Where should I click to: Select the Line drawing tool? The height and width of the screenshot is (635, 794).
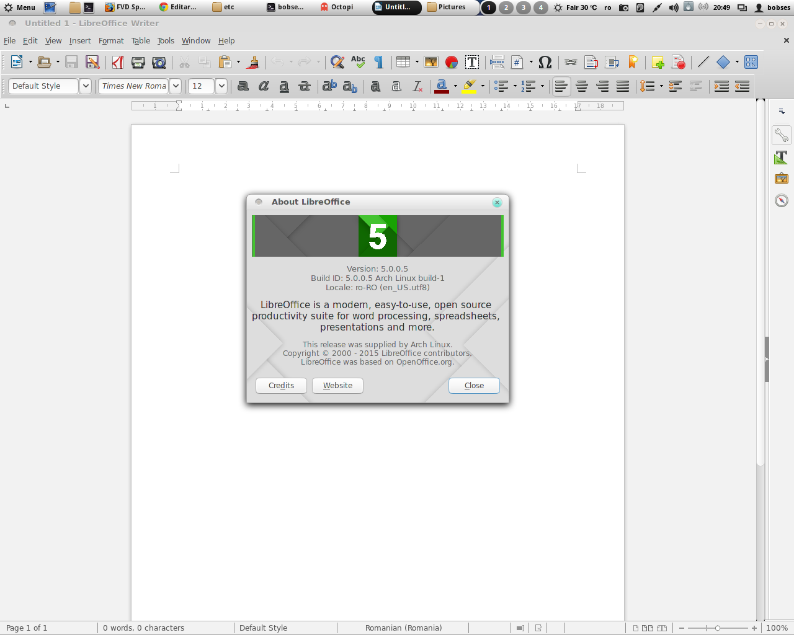[x=703, y=62]
